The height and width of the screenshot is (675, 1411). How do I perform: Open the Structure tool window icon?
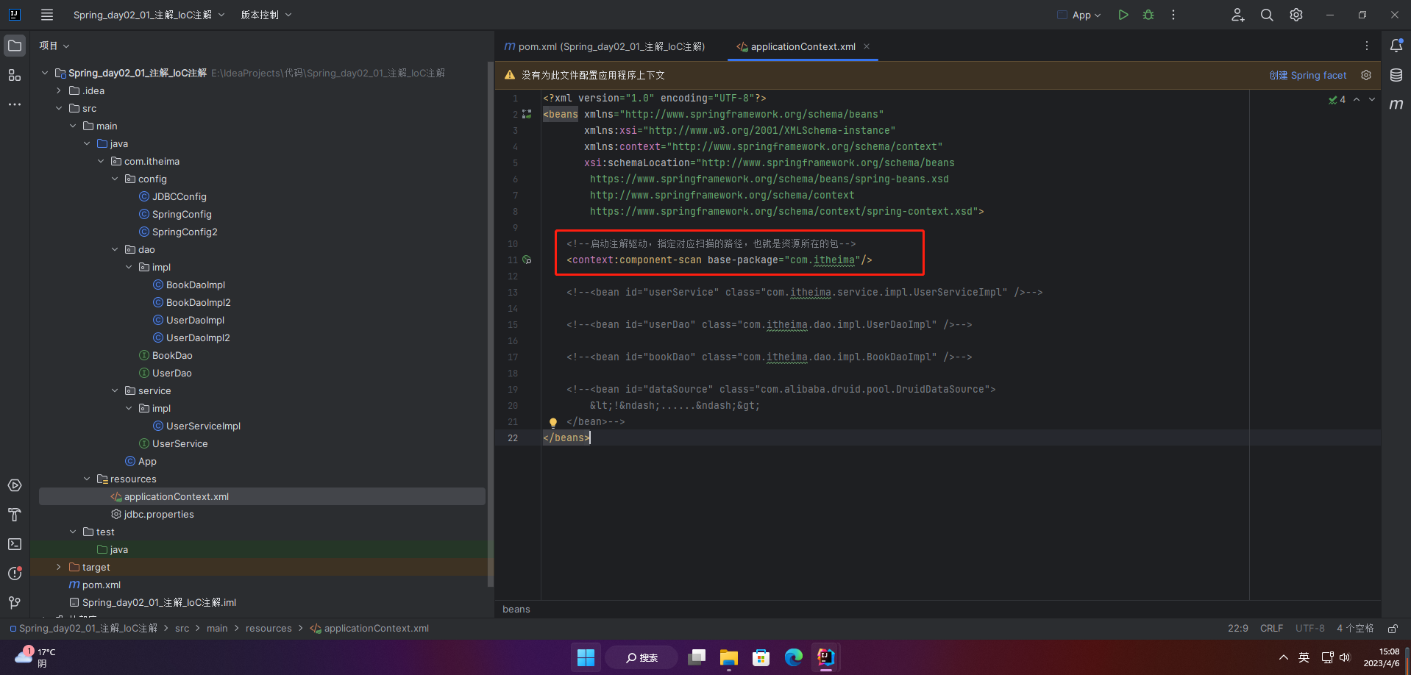[x=15, y=75]
